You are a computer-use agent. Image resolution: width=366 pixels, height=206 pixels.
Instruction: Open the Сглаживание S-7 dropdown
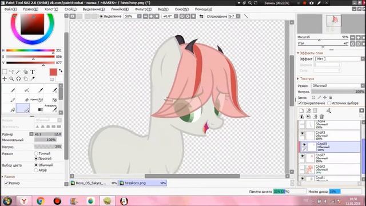238,16
